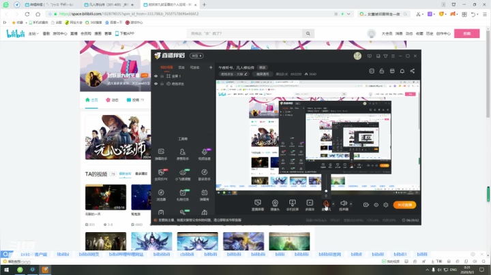Open the skin shirt icon in title bar
Image resolution: width=491 pixels, height=275 pixels.
pyautogui.click(x=385, y=56)
